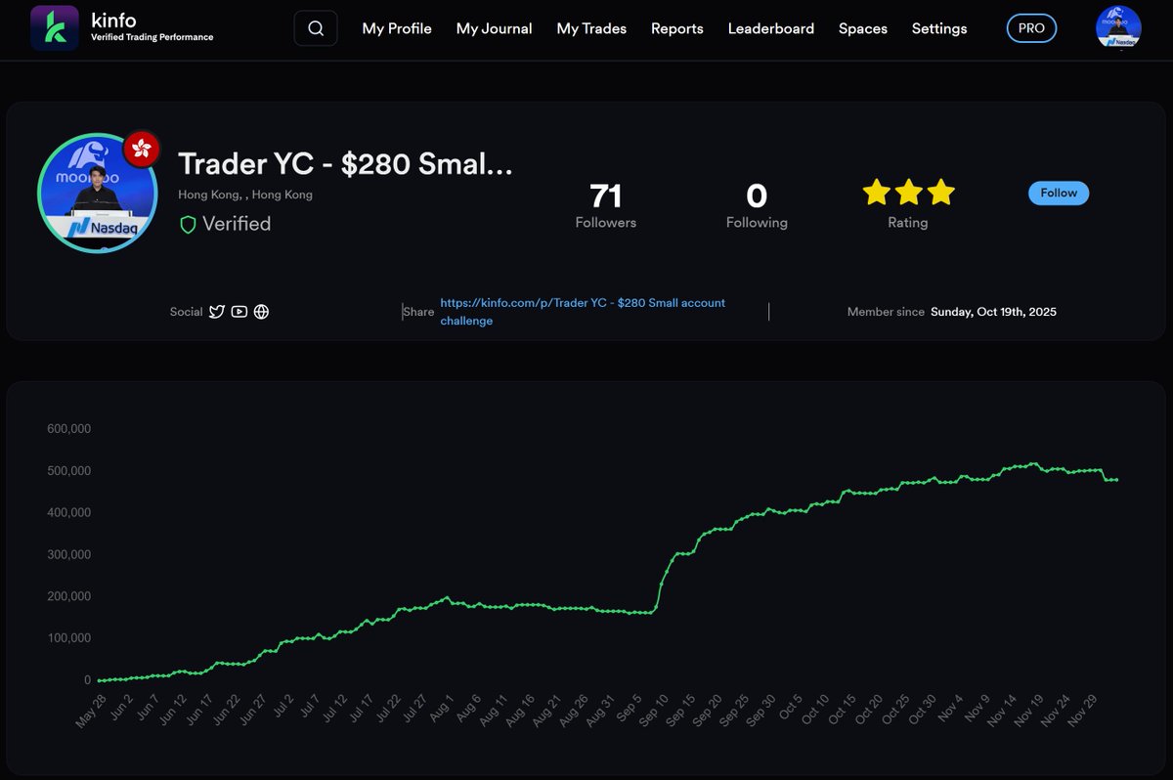Open the Twitter social icon

217,312
